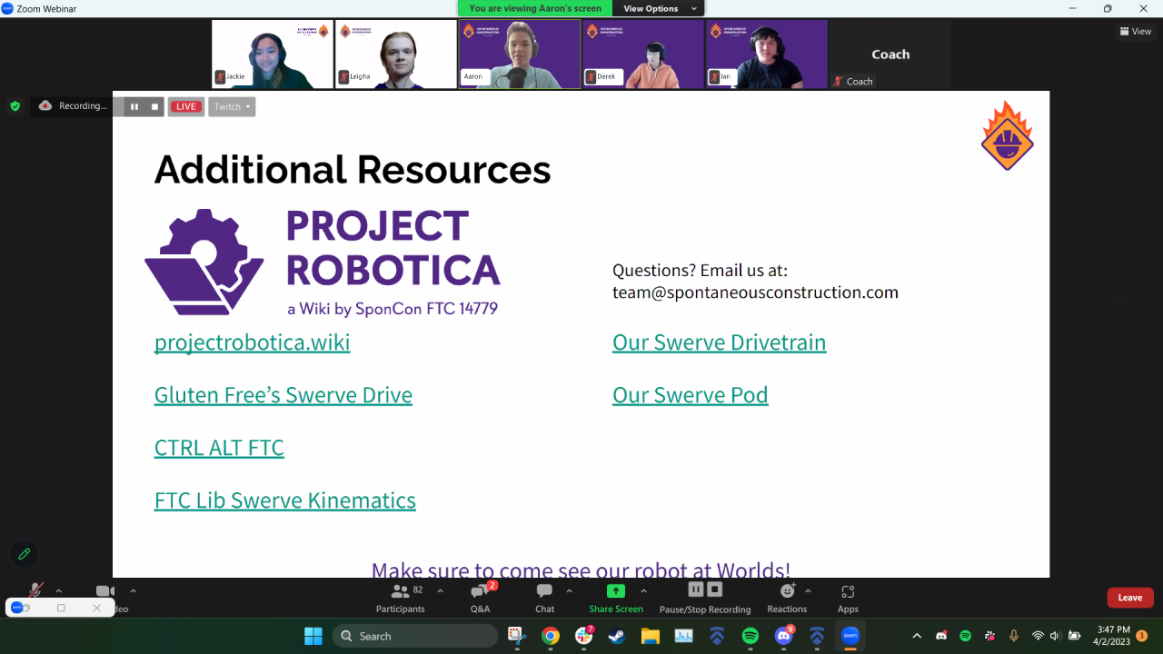Screen dimensions: 1163x654
Task: Open the Windows Start menu
Action: [x=313, y=636]
